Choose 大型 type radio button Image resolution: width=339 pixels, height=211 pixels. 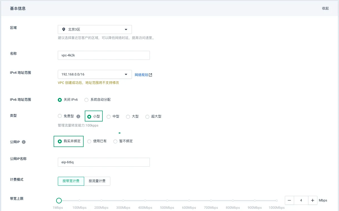(x=128, y=116)
